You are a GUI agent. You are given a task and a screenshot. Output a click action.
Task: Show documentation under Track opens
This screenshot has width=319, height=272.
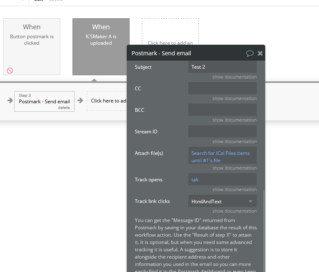(234, 189)
